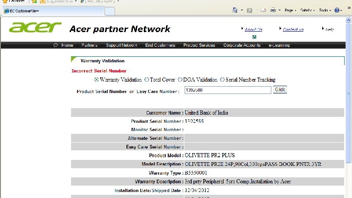Click the Incorrect Serial Number message
Viewport: 352px width, 198px height.
click(99, 71)
